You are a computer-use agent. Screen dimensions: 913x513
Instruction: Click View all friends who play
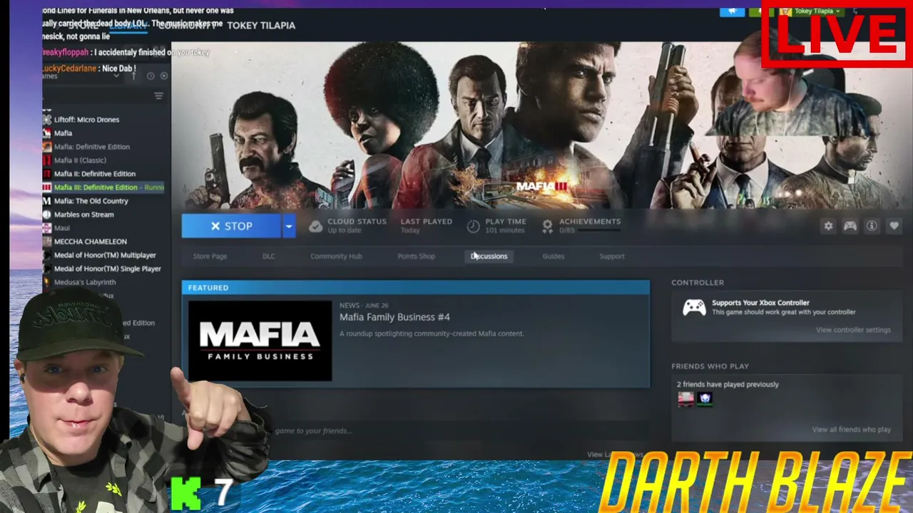pyautogui.click(x=851, y=430)
